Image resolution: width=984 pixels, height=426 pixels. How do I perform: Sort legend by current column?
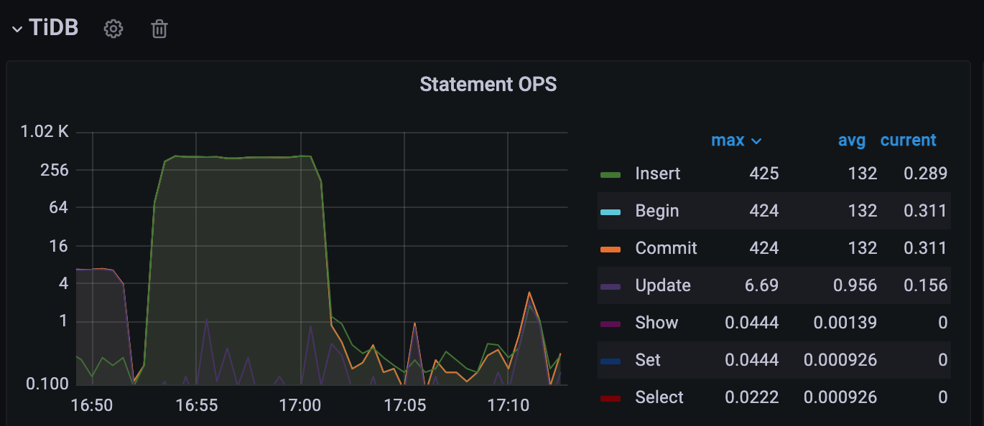(909, 140)
